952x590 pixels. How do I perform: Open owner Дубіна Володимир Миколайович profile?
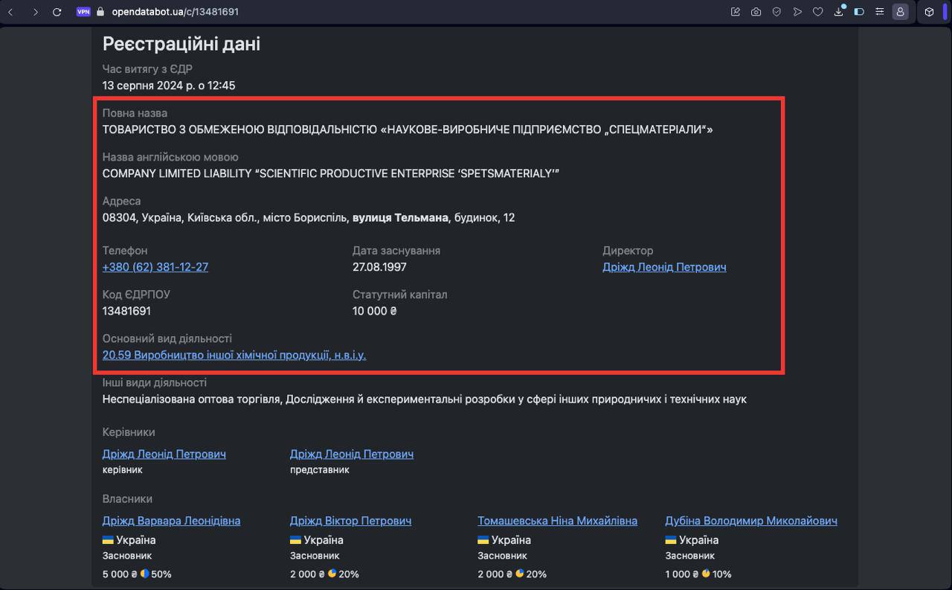750,521
